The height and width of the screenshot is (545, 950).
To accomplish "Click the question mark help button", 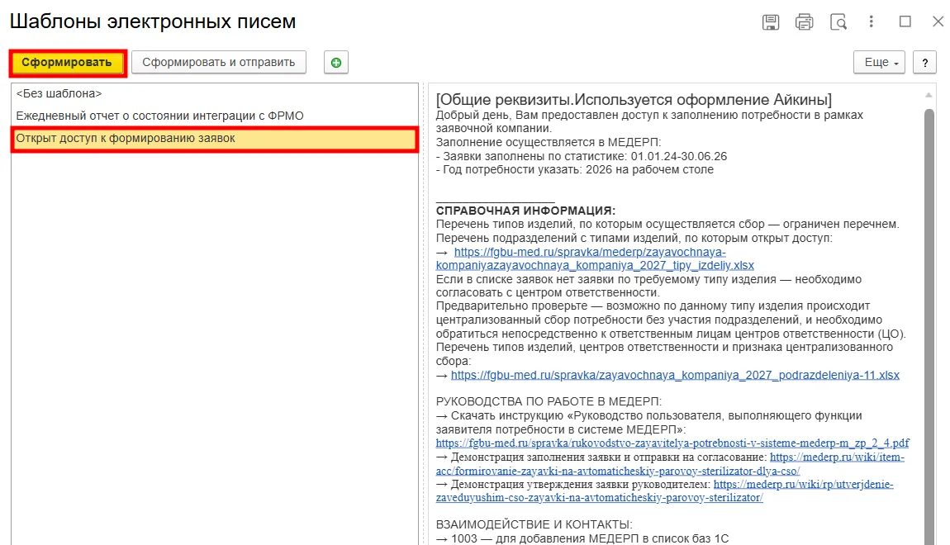I will tap(924, 63).
